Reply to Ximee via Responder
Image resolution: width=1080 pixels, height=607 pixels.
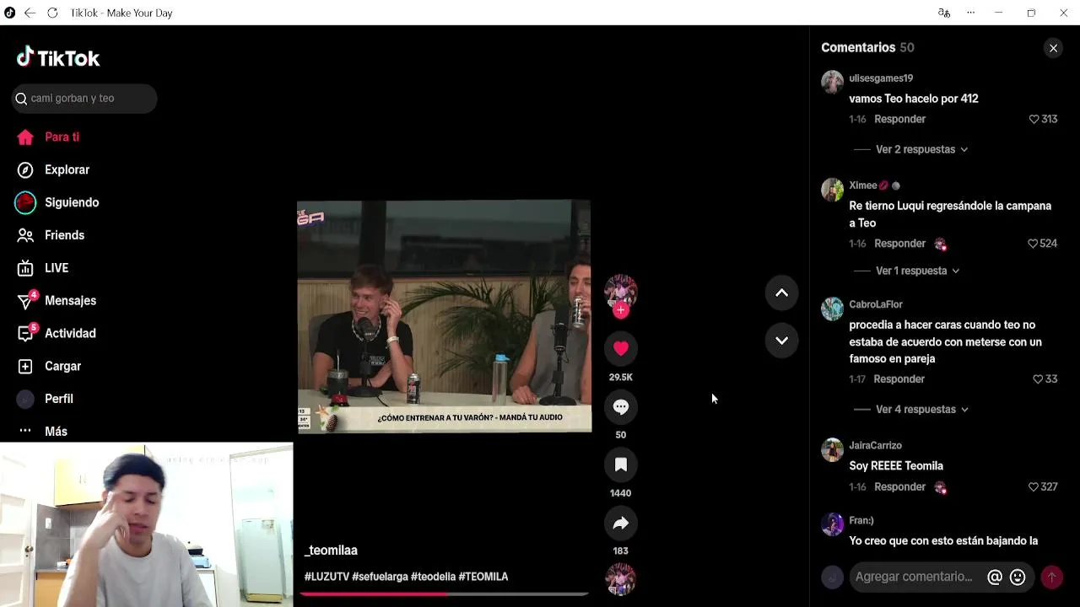[899, 244]
